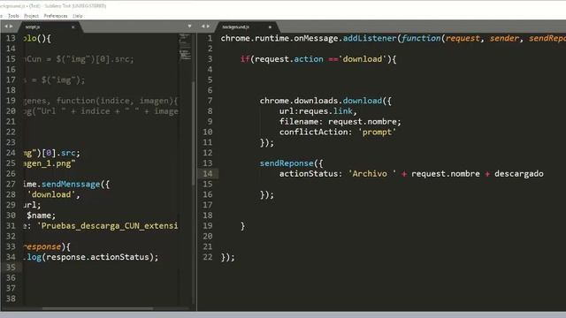Click '.src;' on left pane line 24
This screenshot has width=566, height=318.
click(68, 153)
